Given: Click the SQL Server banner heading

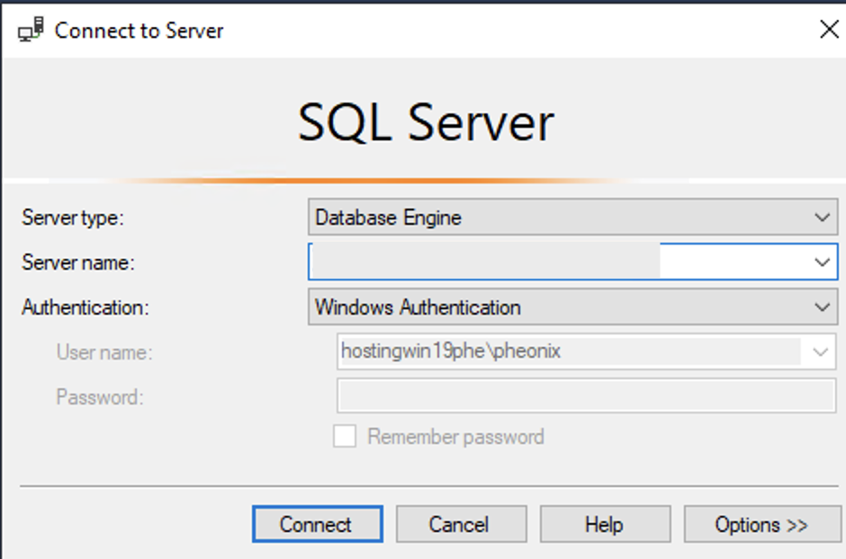Looking at the screenshot, I should (x=426, y=122).
